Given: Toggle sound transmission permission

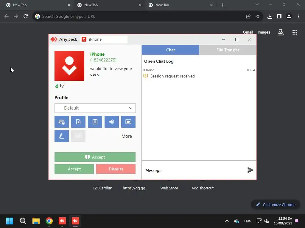Looking at the screenshot, I should tap(112, 122).
